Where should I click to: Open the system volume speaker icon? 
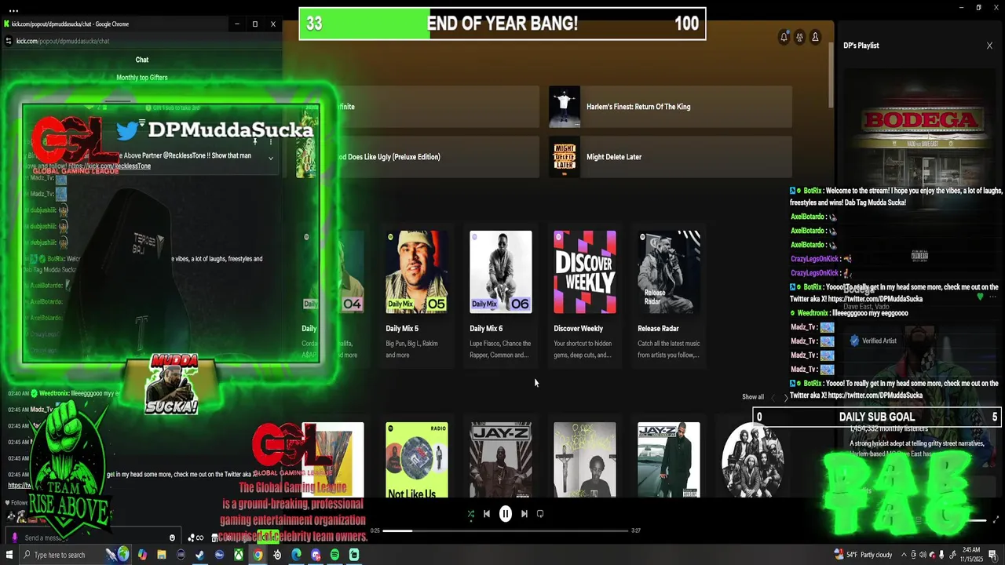pos(923,555)
